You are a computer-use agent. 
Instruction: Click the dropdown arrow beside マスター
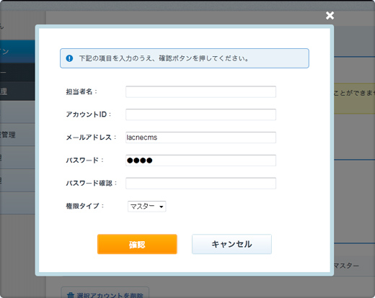162,207
